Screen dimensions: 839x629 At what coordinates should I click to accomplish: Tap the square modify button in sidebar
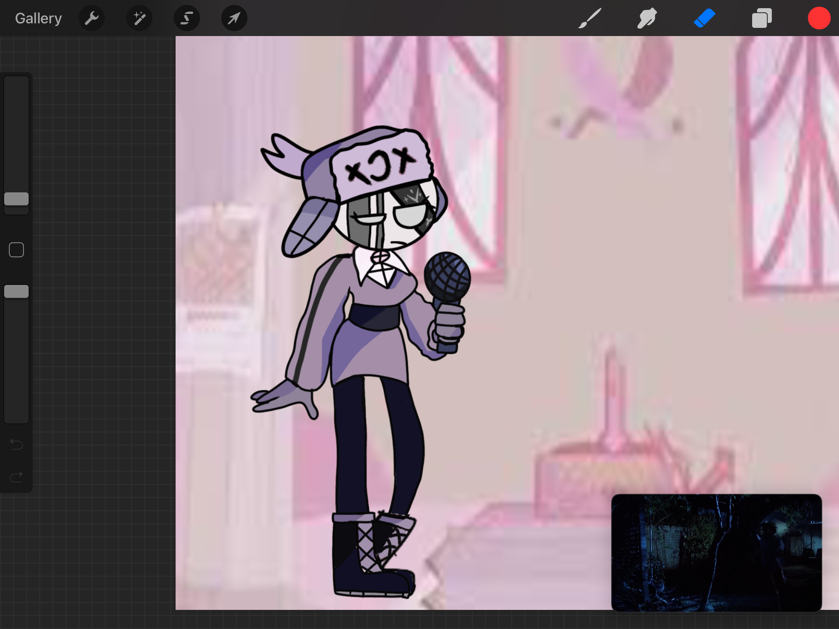pos(16,250)
